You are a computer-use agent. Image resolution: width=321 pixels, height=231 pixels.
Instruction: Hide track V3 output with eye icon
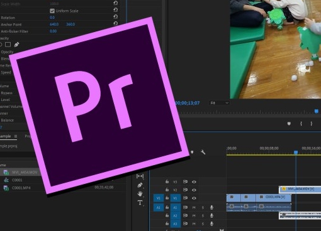click(194, 182)
